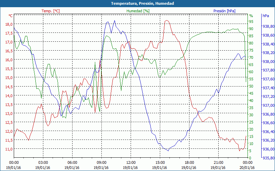This screenshot has height=171, width=275.
Task: Click the '18,0' temperature axis value
Action: tap(9, 24)
